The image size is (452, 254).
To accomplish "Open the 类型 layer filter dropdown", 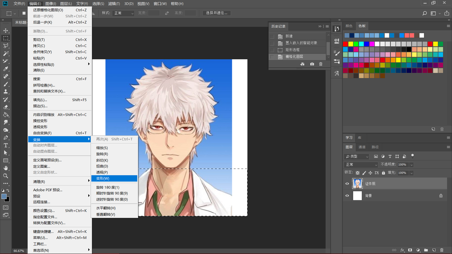I will coord(357,156).
